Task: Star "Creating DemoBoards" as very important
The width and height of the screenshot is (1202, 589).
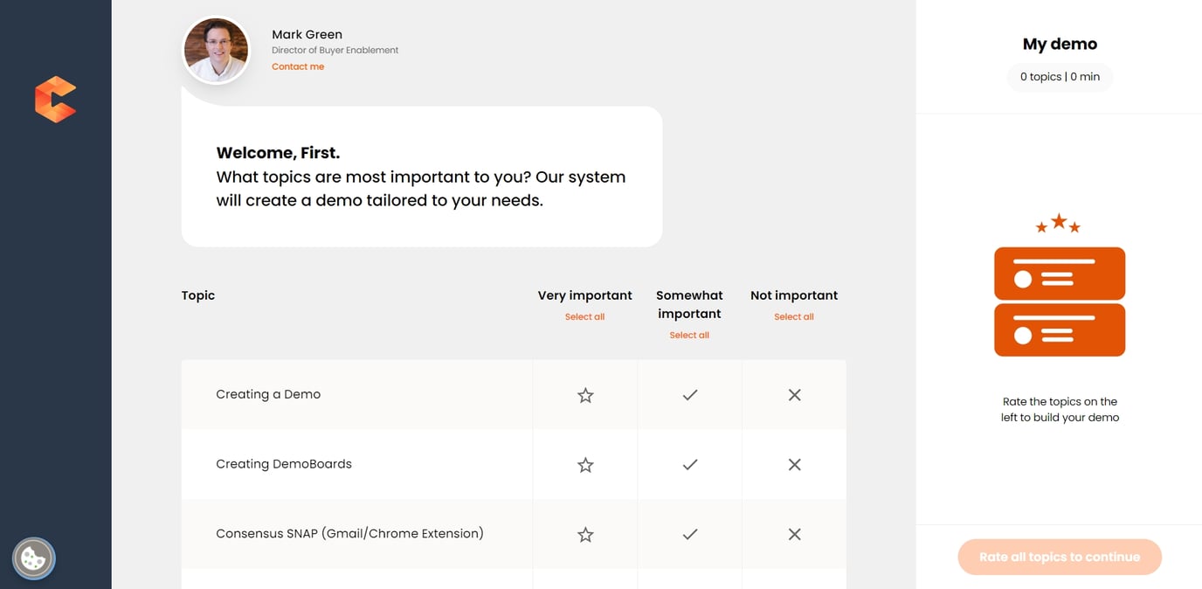Action: (584, 464)
